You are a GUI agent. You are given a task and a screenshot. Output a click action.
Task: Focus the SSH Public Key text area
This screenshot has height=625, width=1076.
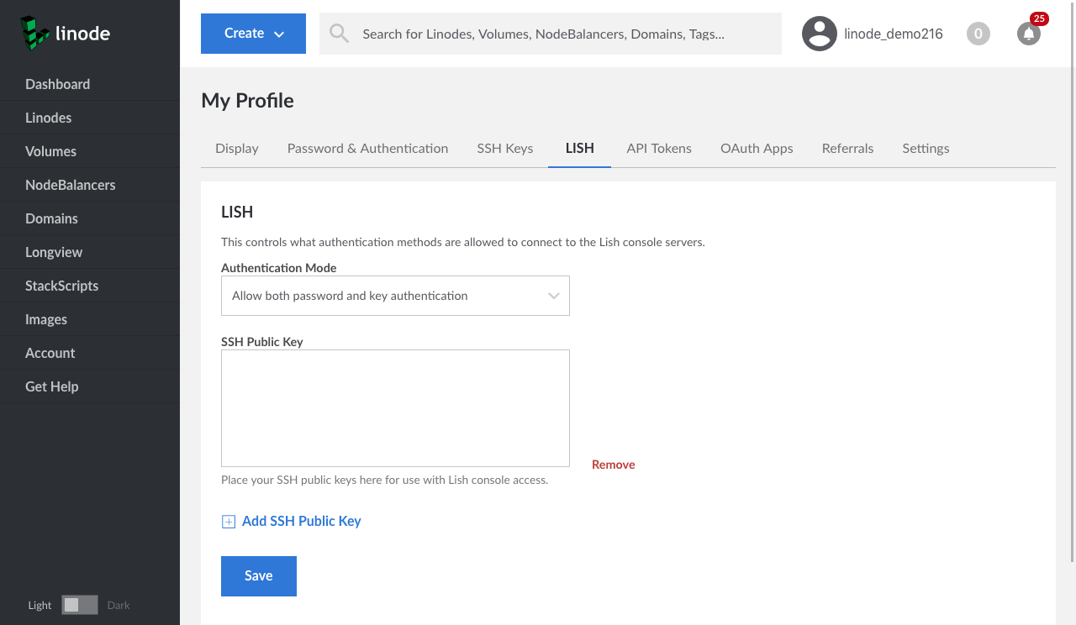coord(395,407)
